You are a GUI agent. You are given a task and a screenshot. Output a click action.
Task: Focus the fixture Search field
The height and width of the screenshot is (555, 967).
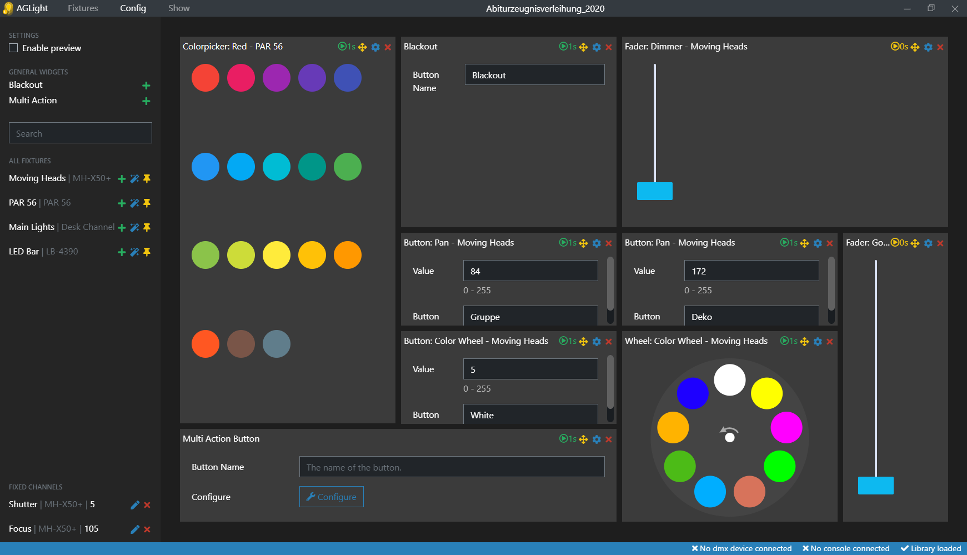[81, 133]
